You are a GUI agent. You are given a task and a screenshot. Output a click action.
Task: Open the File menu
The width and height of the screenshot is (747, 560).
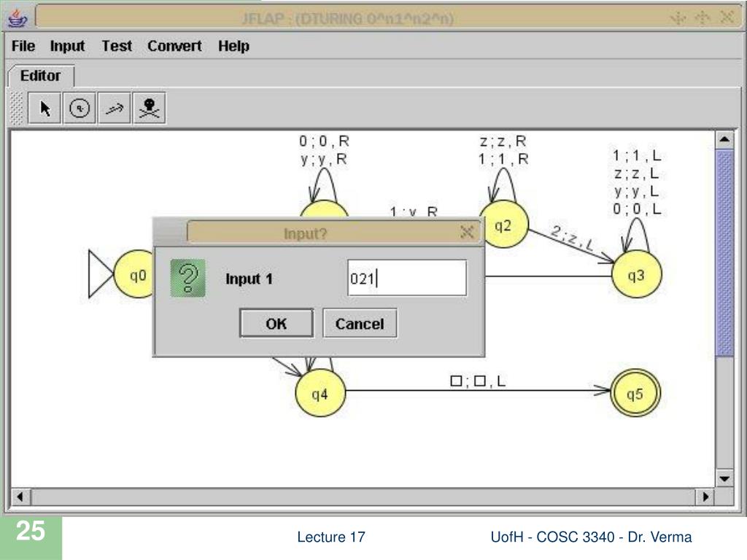pyautogui.click(x=23, y=46)
